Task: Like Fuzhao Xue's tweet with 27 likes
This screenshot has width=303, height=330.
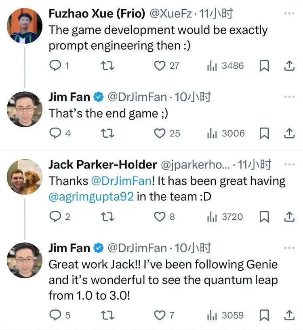Action: tap(161, 66)
